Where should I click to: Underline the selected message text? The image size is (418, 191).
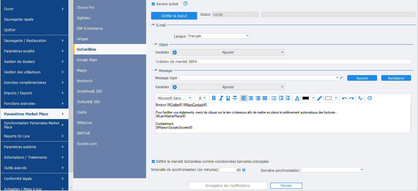coord(228,98)
